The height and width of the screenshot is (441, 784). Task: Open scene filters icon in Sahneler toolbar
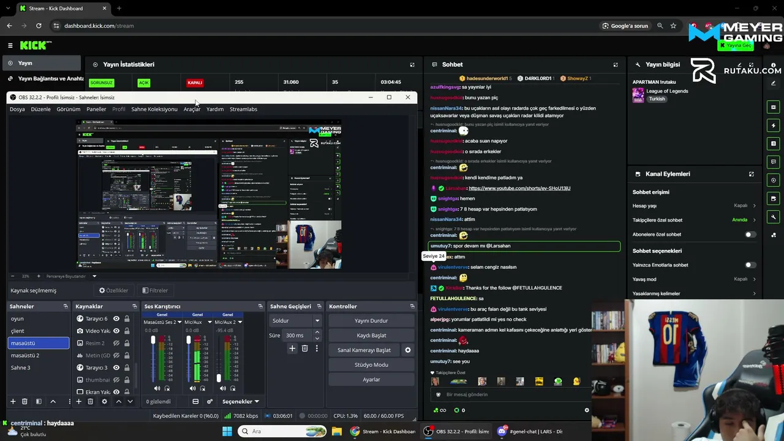[x=39, y=401]
